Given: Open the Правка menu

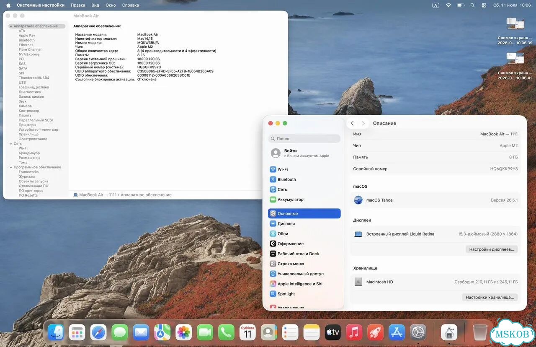Looking at the screenshot, I should tap(78, 5).
